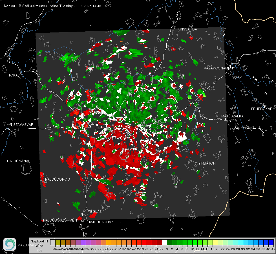Click the road number 41 label
276x254 pixels.
click(x=215, y=82)
